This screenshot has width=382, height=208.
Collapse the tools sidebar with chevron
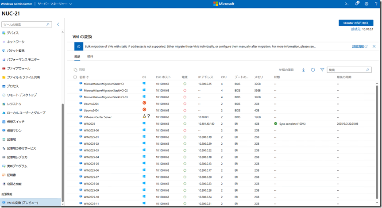[58, 25]
